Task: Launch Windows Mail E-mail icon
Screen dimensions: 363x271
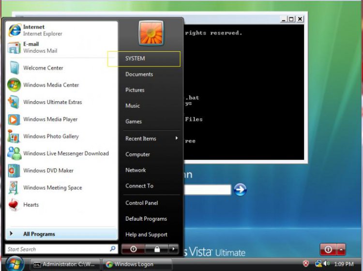Action: [x=15, y=47]
